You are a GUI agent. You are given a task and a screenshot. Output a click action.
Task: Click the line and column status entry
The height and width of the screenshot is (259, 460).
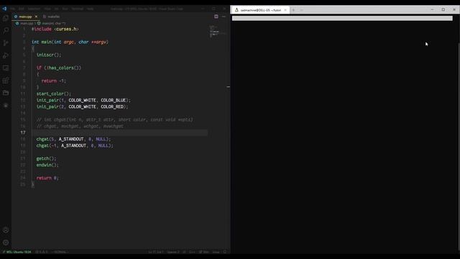pos(156,252)
